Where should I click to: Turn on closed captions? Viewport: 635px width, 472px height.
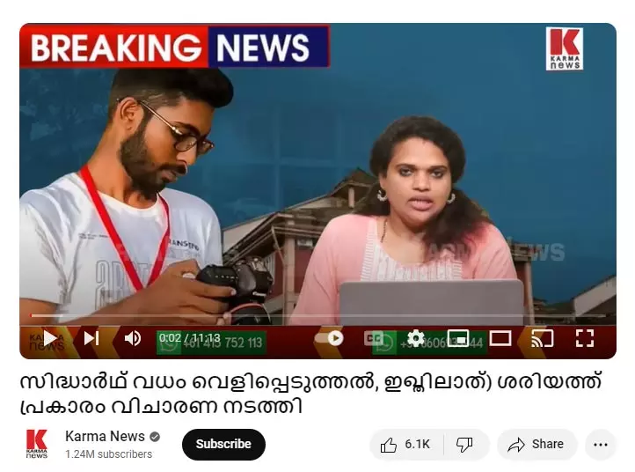click(x=374, y=338)
